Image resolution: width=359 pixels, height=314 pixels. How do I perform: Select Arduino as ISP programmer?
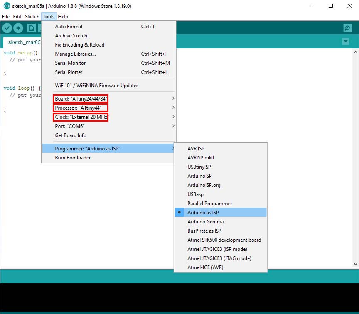[221, 212]
